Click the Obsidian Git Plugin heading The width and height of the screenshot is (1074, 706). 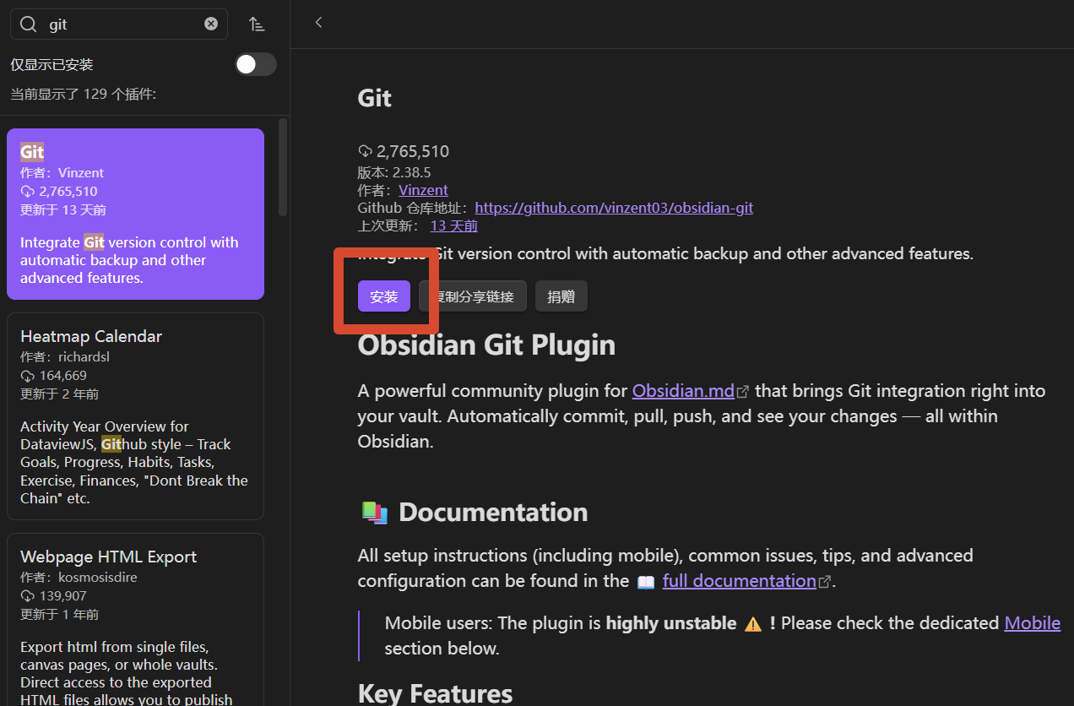(x=486, y=345)
